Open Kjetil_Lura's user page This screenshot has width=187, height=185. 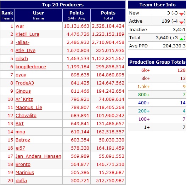(27, 34)
